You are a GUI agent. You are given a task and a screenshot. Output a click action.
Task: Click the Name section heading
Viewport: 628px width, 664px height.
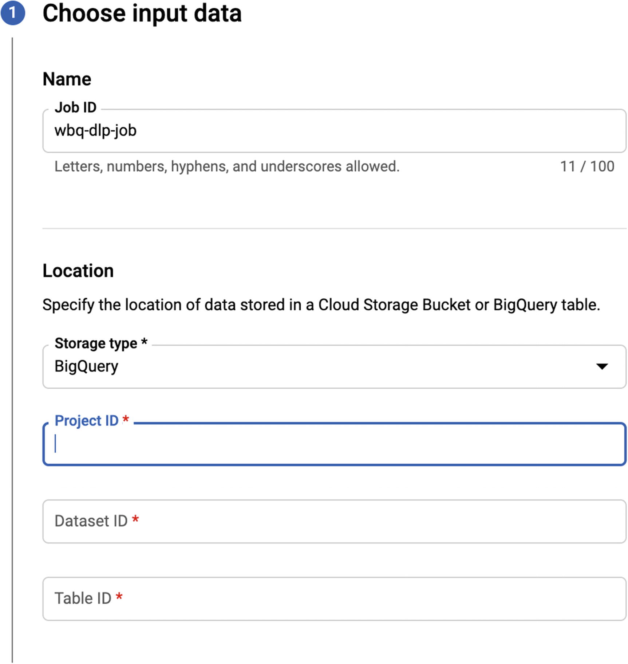pyautogui.click(x=67, y=79)
